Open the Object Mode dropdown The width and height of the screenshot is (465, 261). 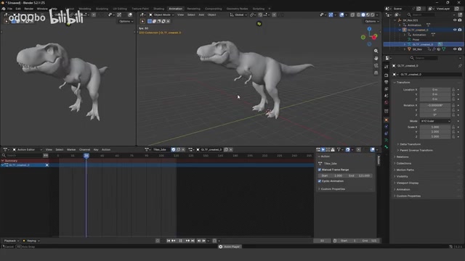click(161, 14)
